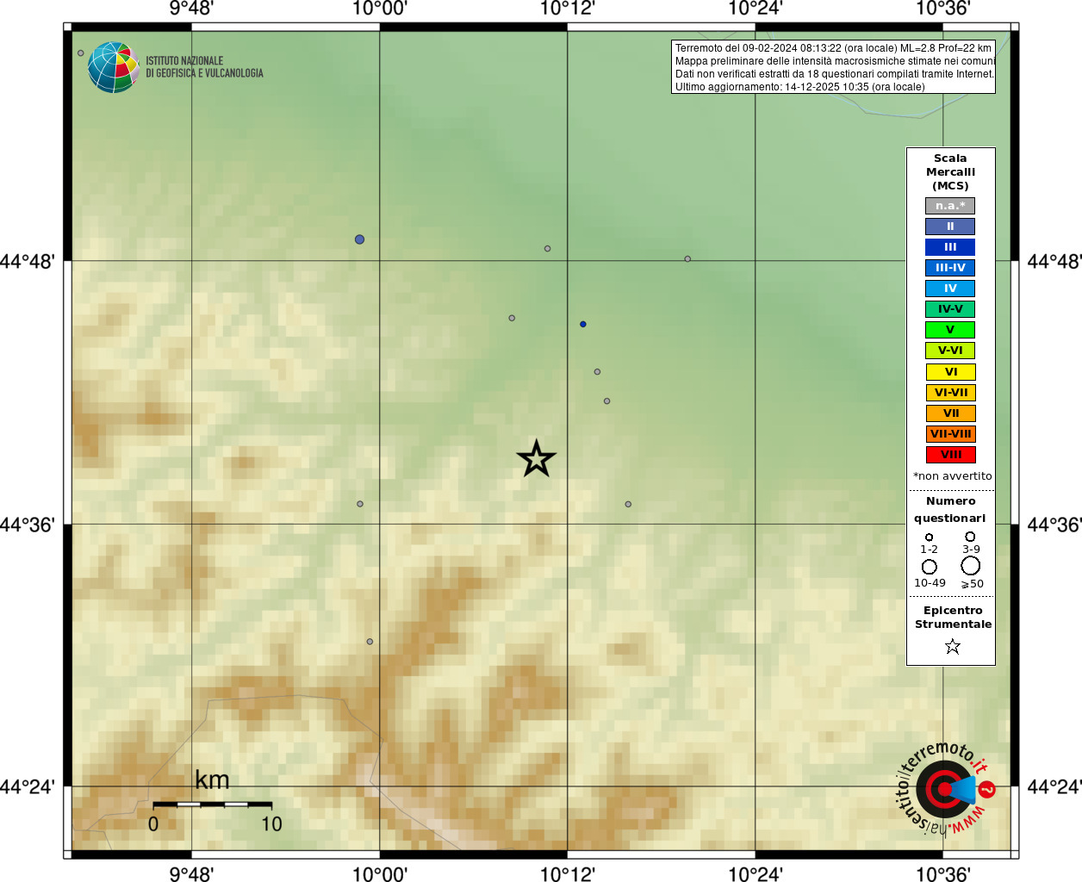1082x882 pixels.
Task: Click the haisentitoilterremoto.it circular logo
Action: coord(945,788)
